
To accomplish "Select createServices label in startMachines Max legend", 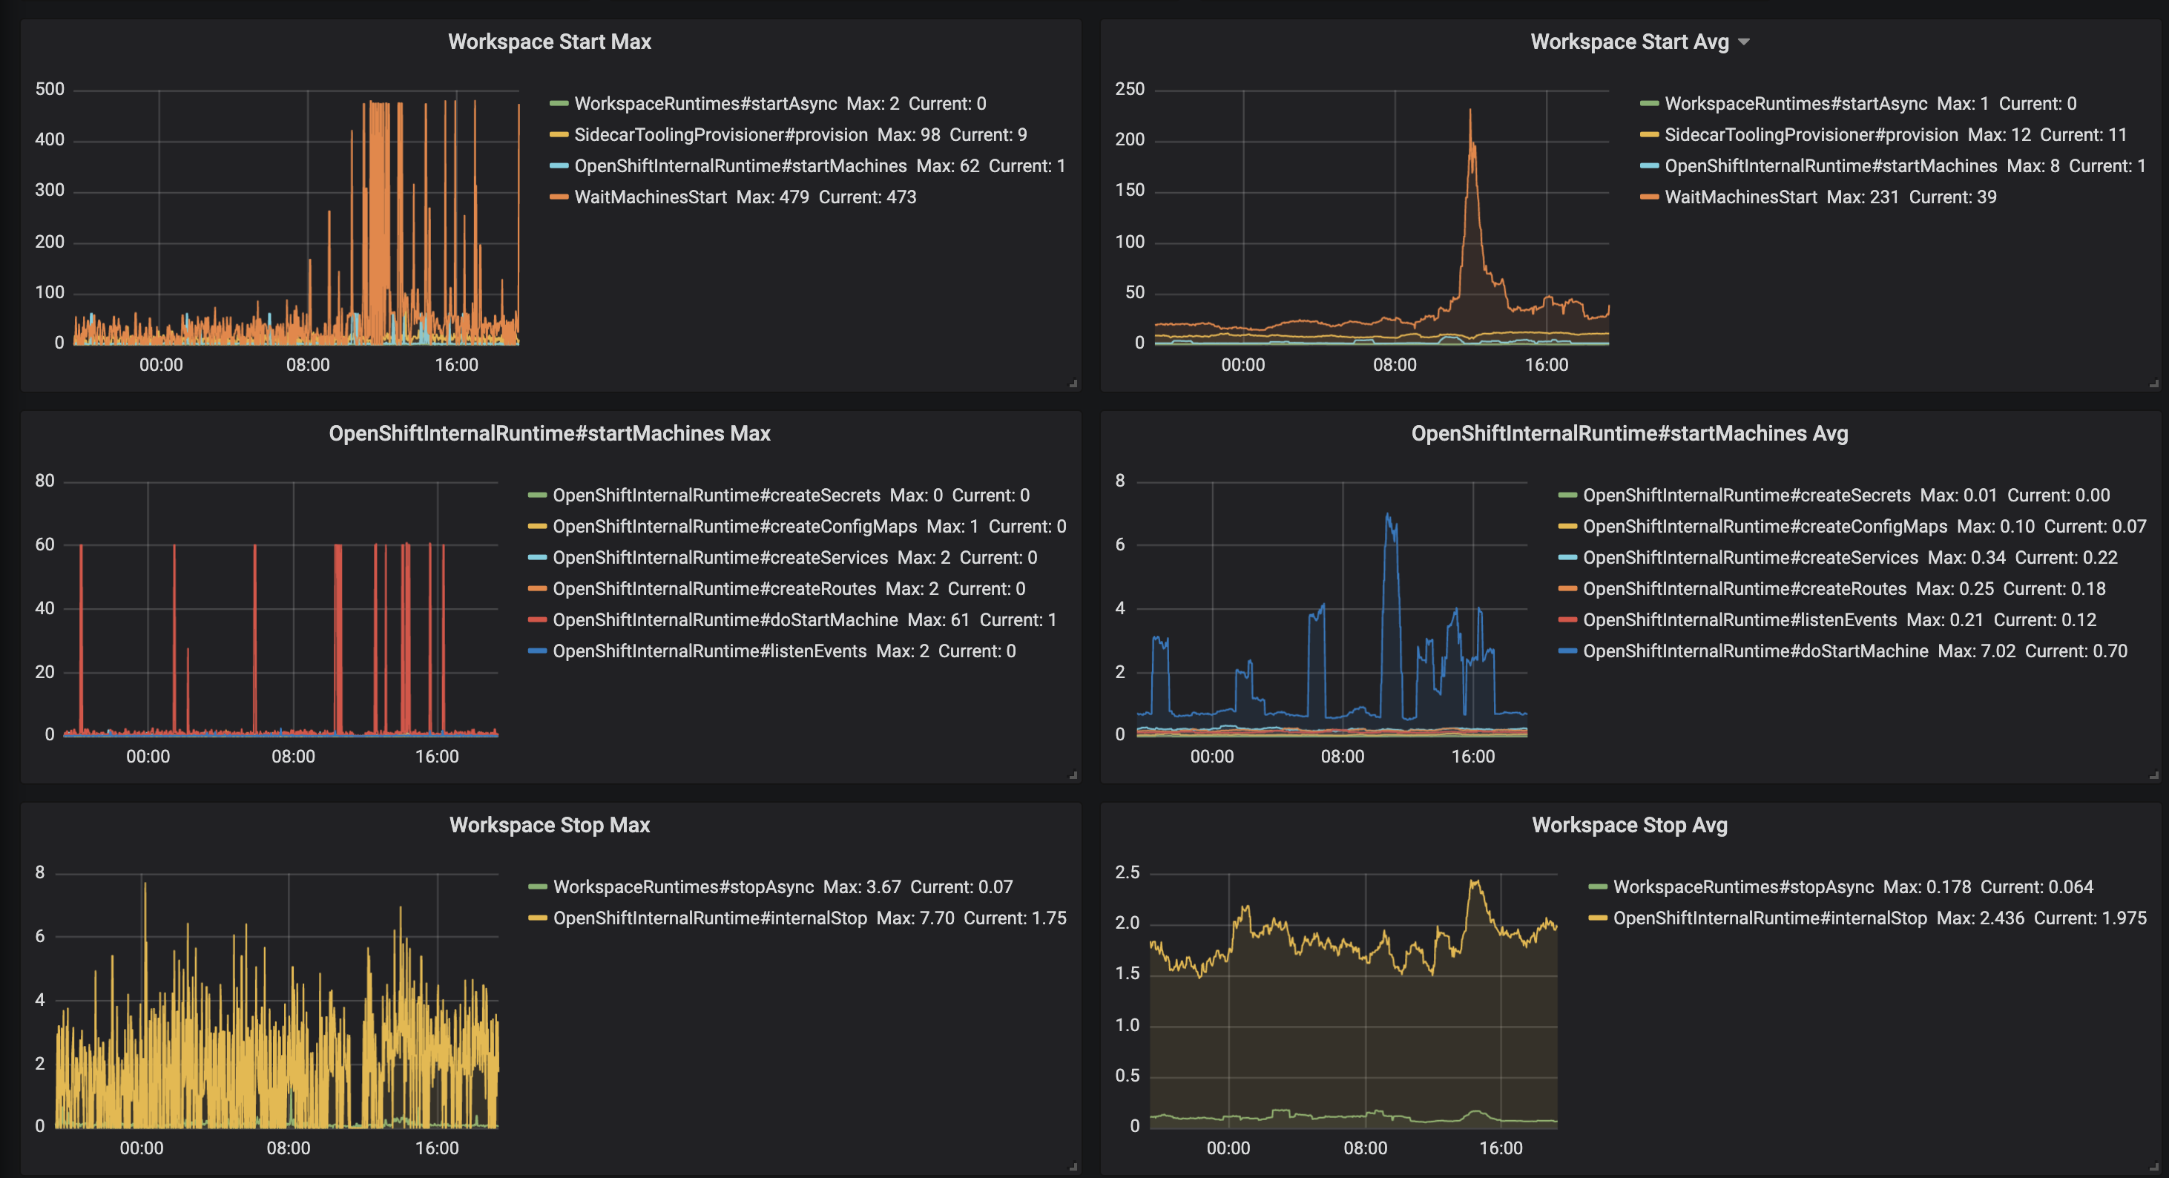I will (x=720, y=557).
